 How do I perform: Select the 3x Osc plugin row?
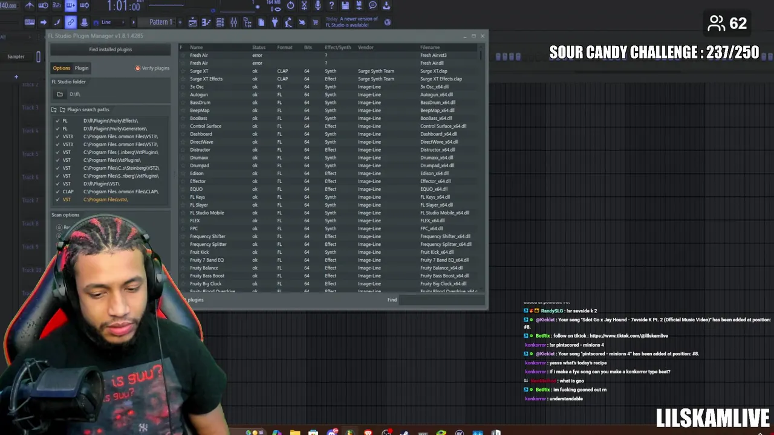tap(330, 87)
